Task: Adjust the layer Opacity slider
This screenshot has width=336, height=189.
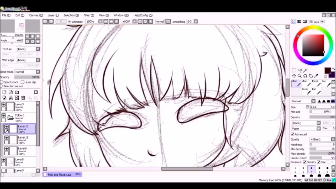Action: click(x=27, y=77)
